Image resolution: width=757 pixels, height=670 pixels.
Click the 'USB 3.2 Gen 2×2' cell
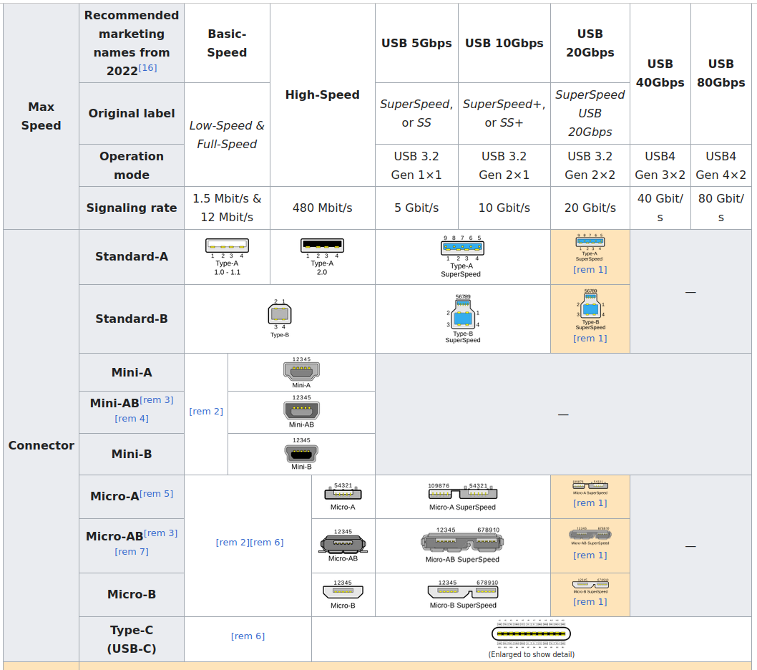click(590, 165)
